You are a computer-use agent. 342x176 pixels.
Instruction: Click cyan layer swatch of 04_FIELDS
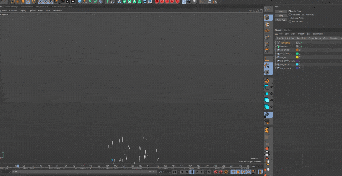click(x=297, y=64)
